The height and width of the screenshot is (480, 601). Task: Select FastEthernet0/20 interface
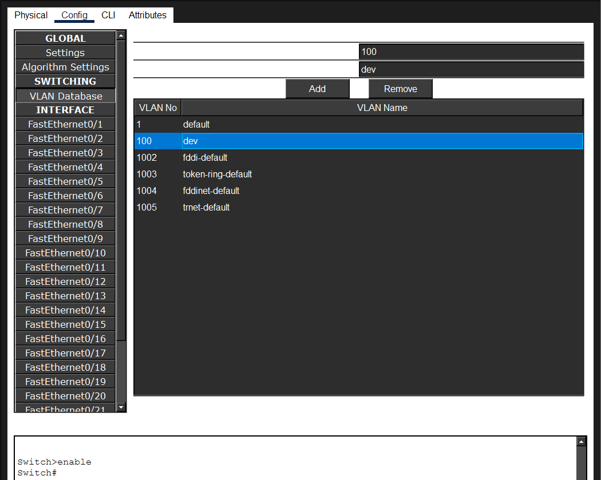pyautogui.click(x=65, y=396)
